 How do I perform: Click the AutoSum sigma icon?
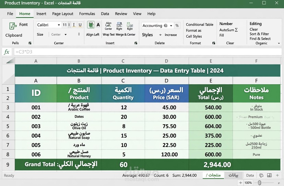pos(236,30)
